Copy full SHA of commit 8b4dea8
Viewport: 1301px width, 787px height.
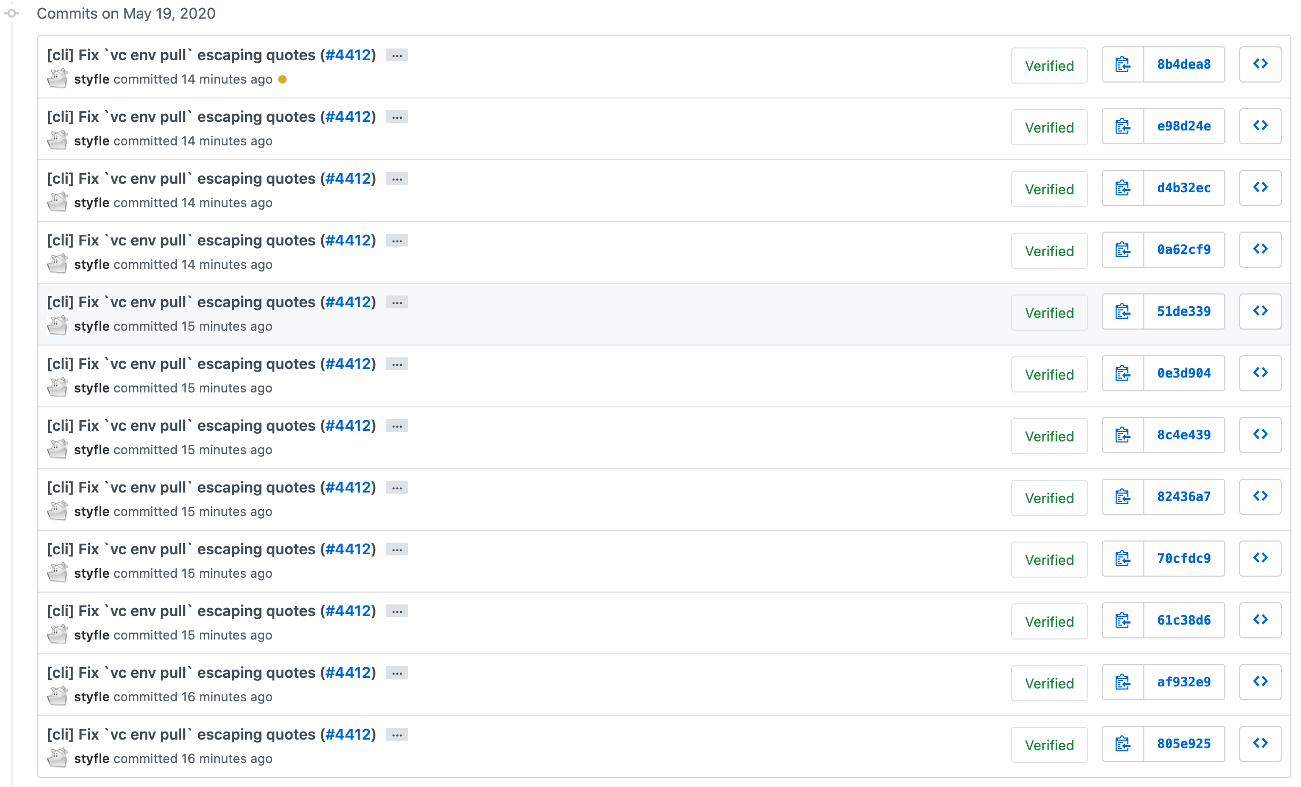(1122, 65)
